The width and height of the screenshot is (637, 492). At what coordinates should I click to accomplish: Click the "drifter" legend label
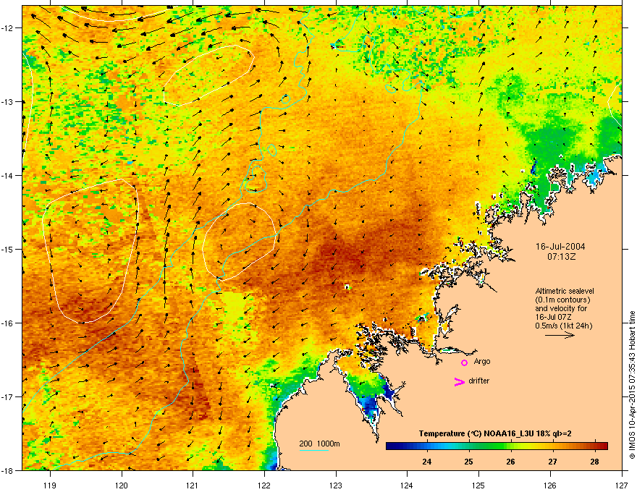point(479,381)
